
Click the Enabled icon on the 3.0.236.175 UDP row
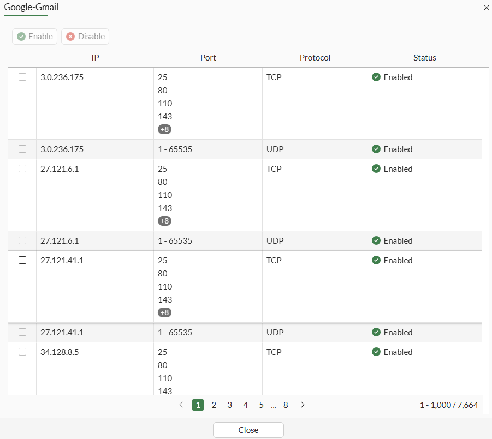[x=376, y=149]
